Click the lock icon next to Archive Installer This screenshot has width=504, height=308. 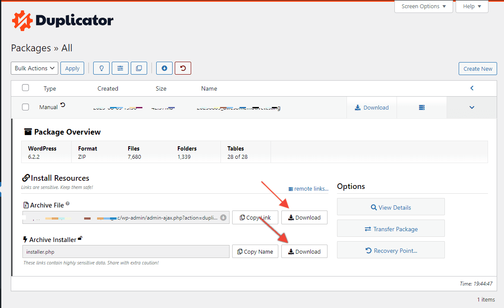click(80, 238)
